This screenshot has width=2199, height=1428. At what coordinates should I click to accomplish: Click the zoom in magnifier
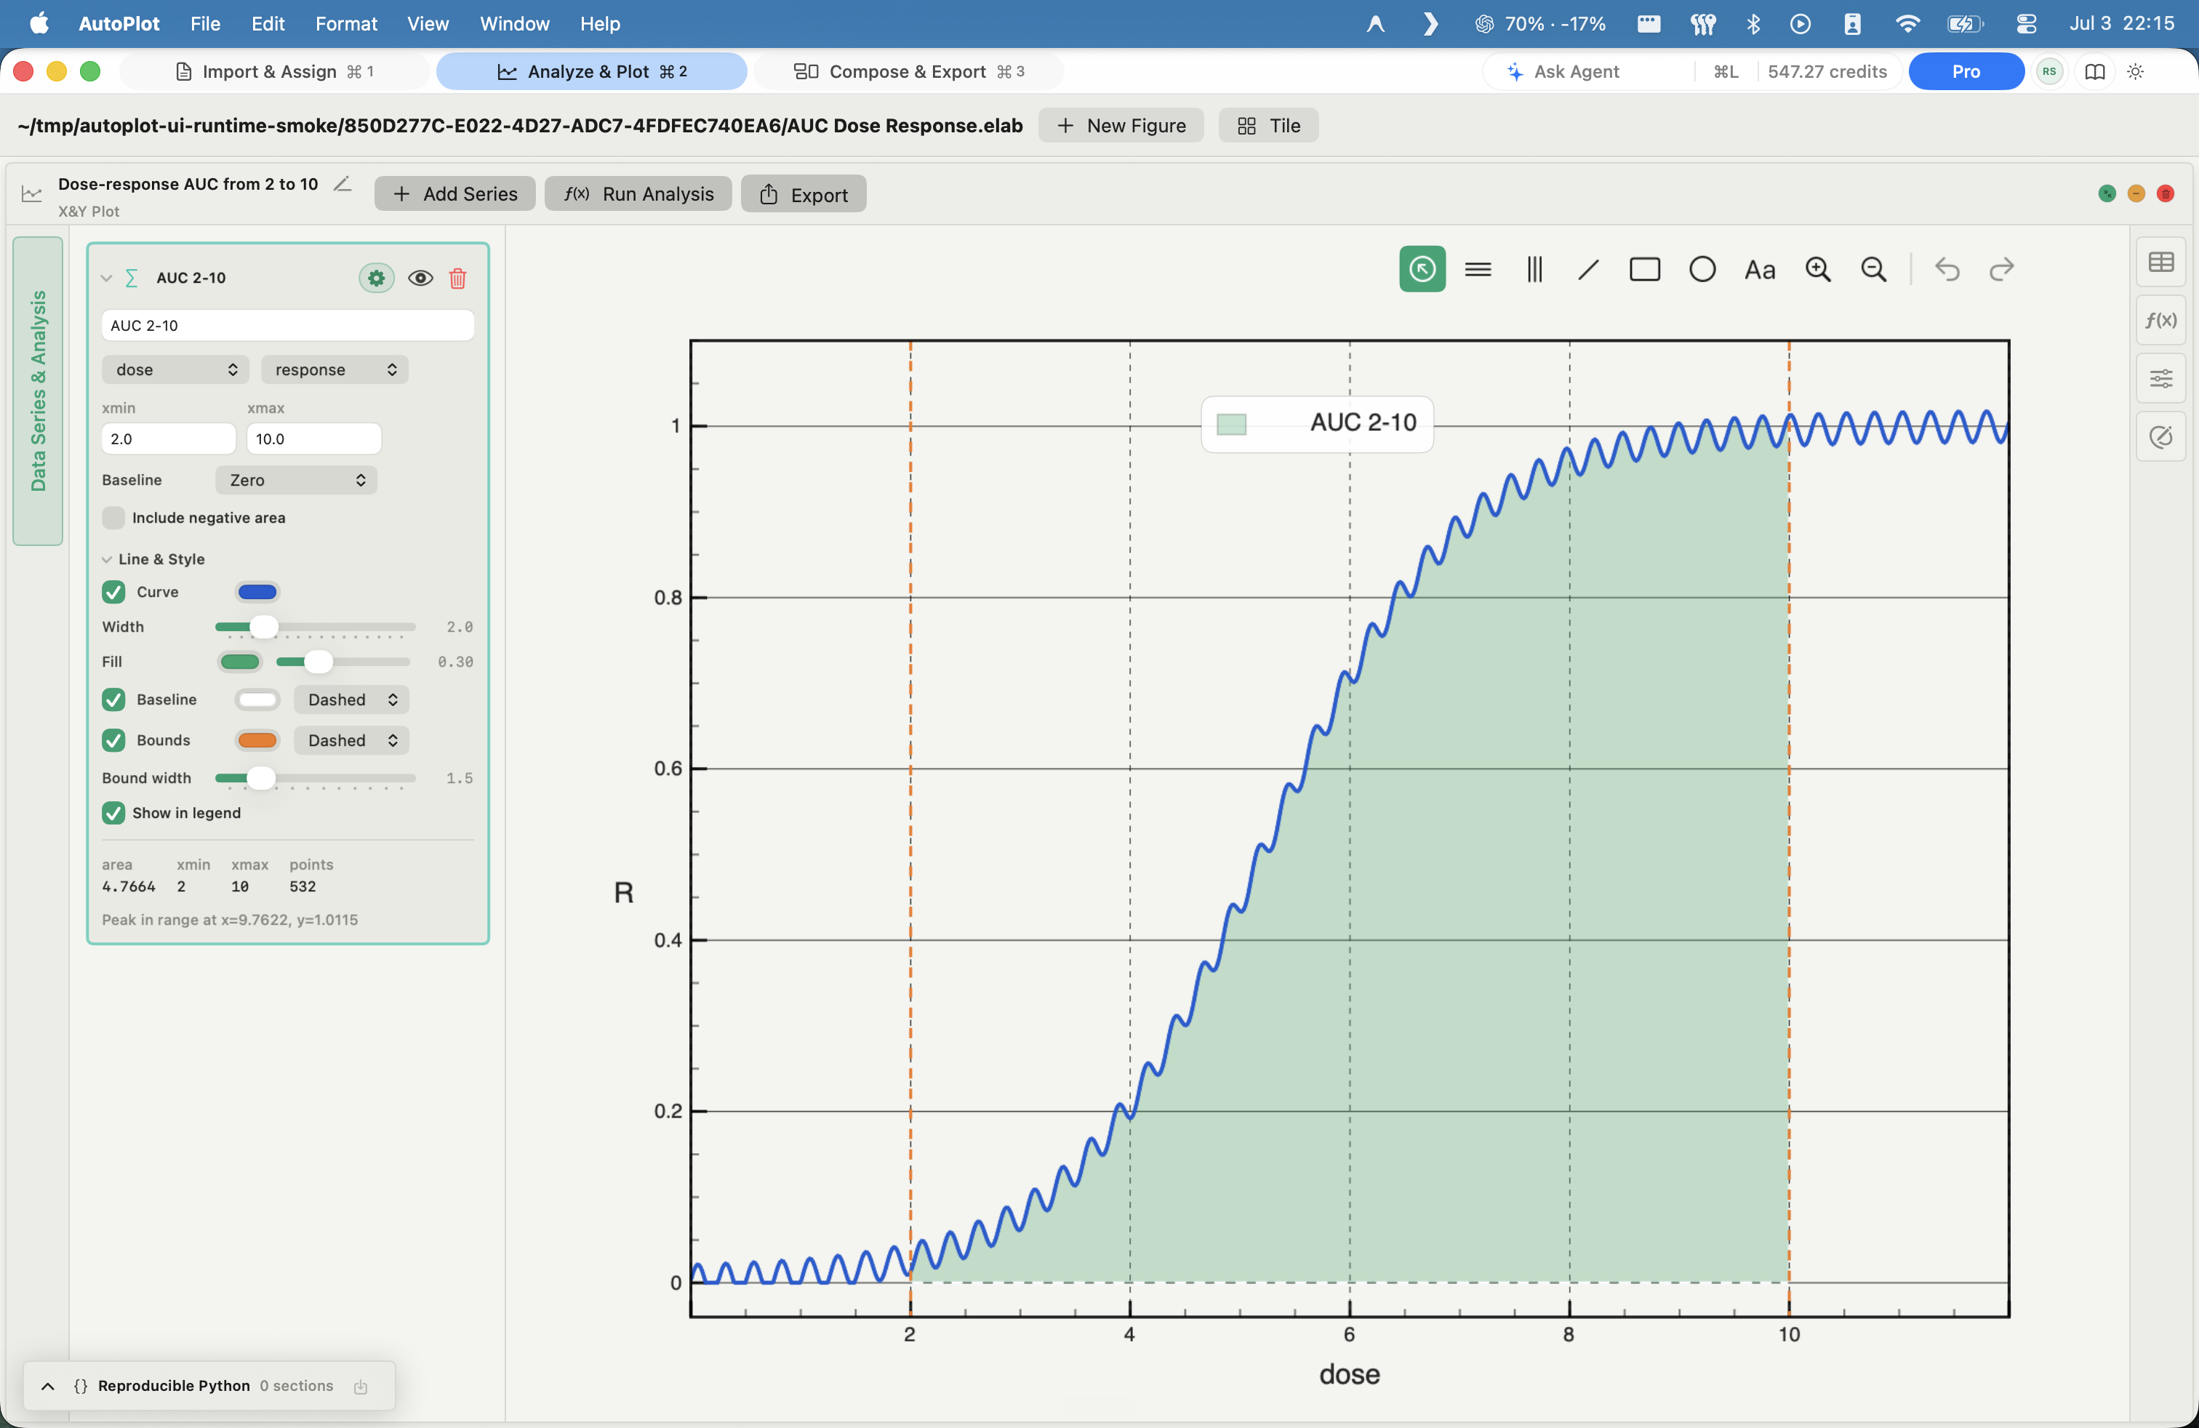point(1817,269)
